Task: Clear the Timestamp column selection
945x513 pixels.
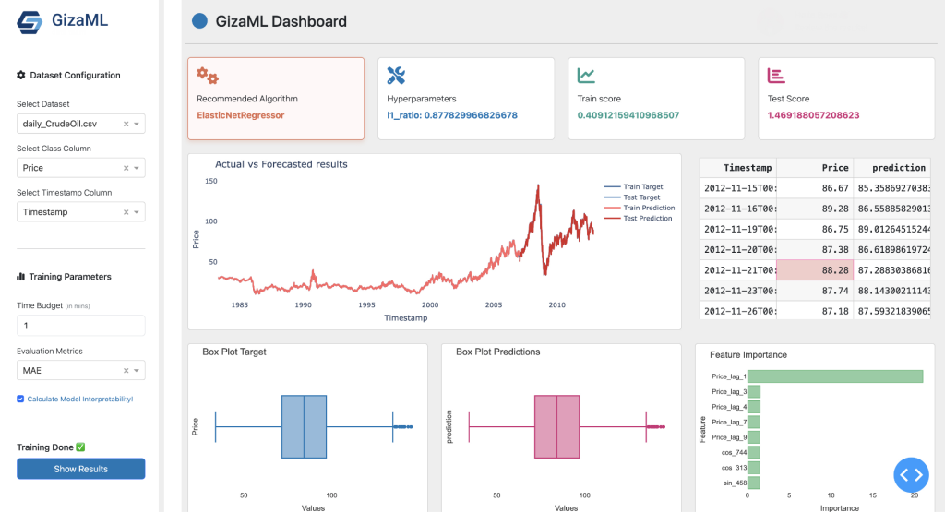Action: pyautogui.click(x=126, y=211)
